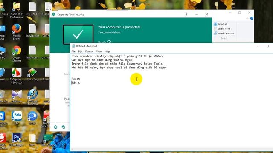
Task: Launch Zalo from the desktop
Action: (17, 118)
